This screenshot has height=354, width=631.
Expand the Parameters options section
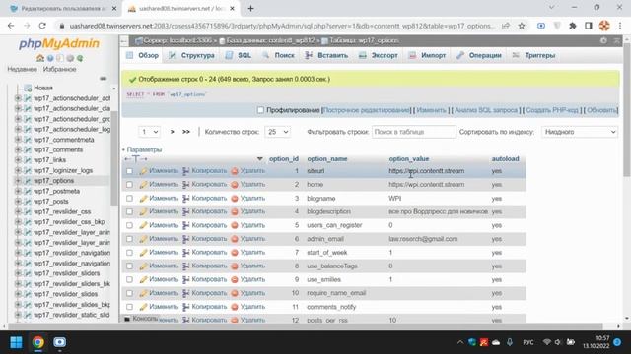(142, 149)
